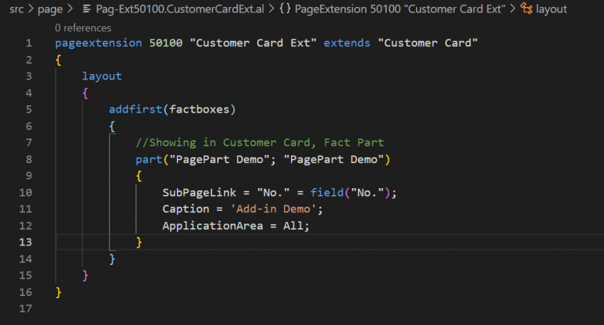This screenshot has width=604, height=325.
Task: Click the "Customer Card" string on line 1
Action: click(428, 42)
